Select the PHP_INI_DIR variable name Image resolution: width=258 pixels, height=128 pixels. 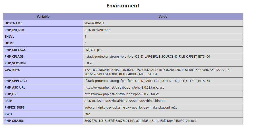(14, 30)
